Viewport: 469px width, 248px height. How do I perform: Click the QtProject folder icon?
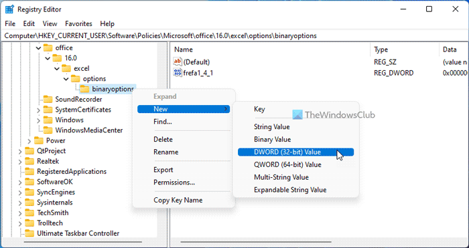29,150
